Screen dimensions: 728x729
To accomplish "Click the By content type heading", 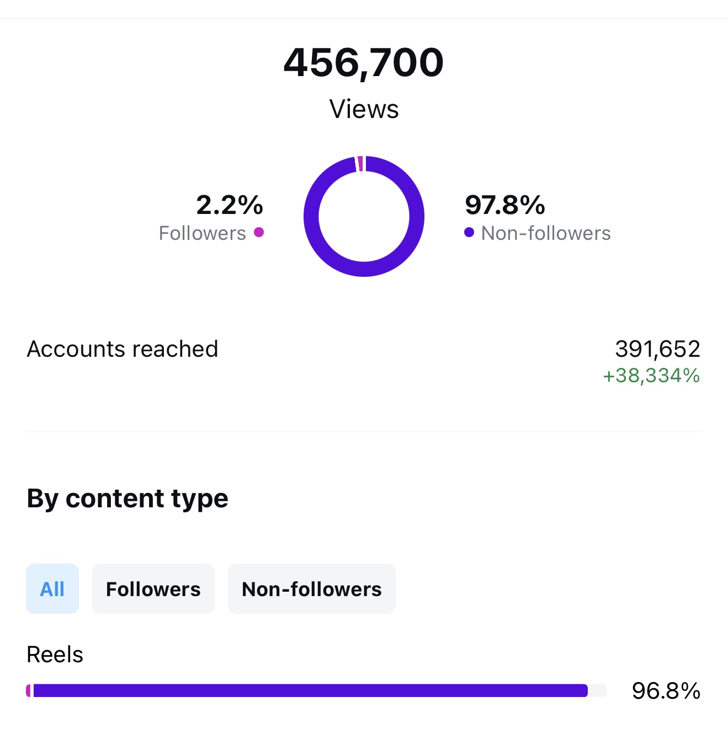I will tap(127, 498).
